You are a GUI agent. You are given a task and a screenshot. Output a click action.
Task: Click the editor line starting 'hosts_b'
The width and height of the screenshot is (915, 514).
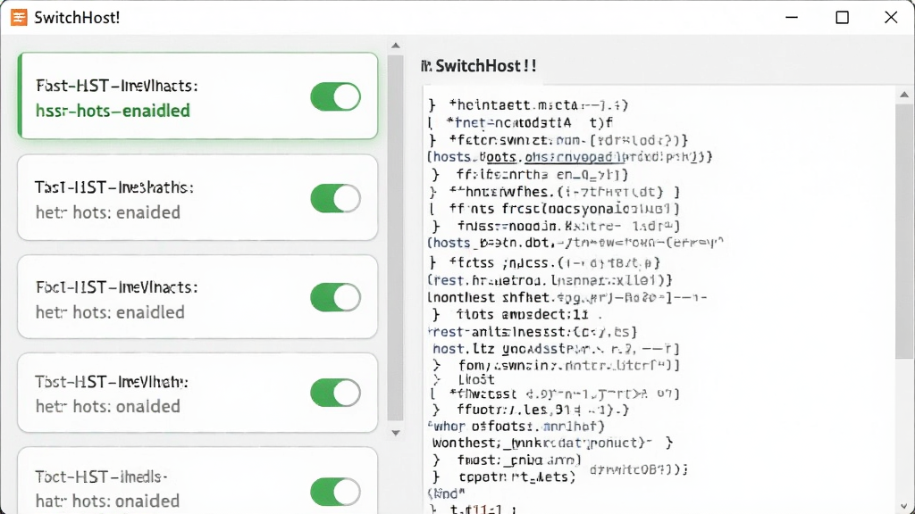click(575, 243)
